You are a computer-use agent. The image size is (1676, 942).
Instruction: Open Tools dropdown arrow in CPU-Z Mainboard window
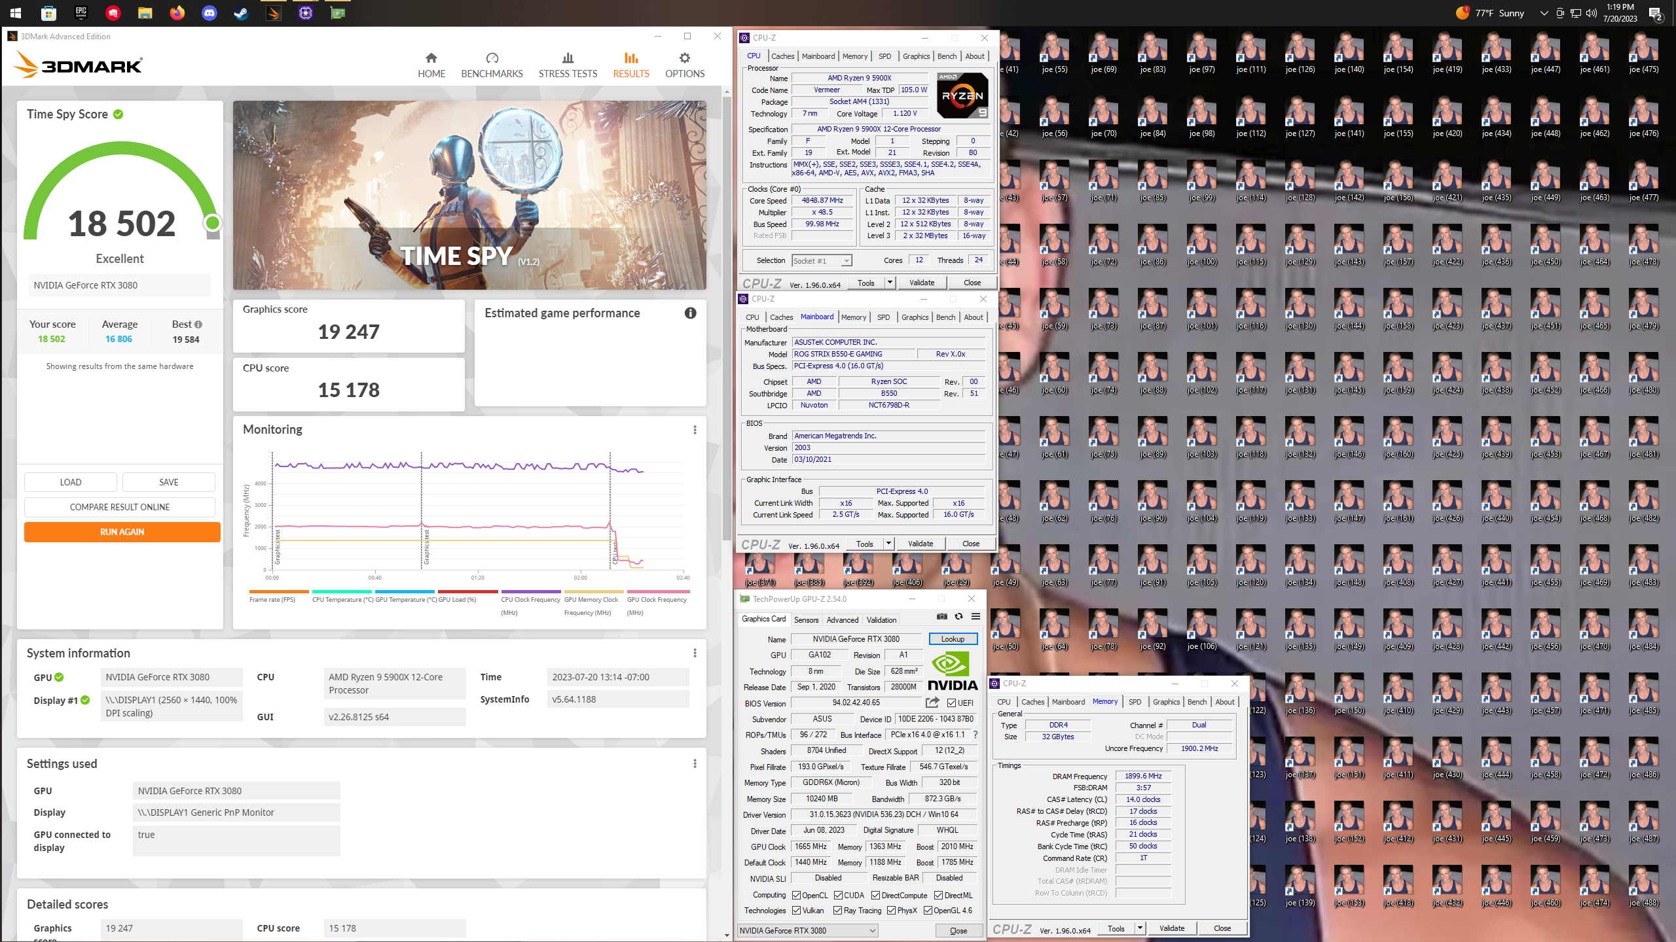888,544
